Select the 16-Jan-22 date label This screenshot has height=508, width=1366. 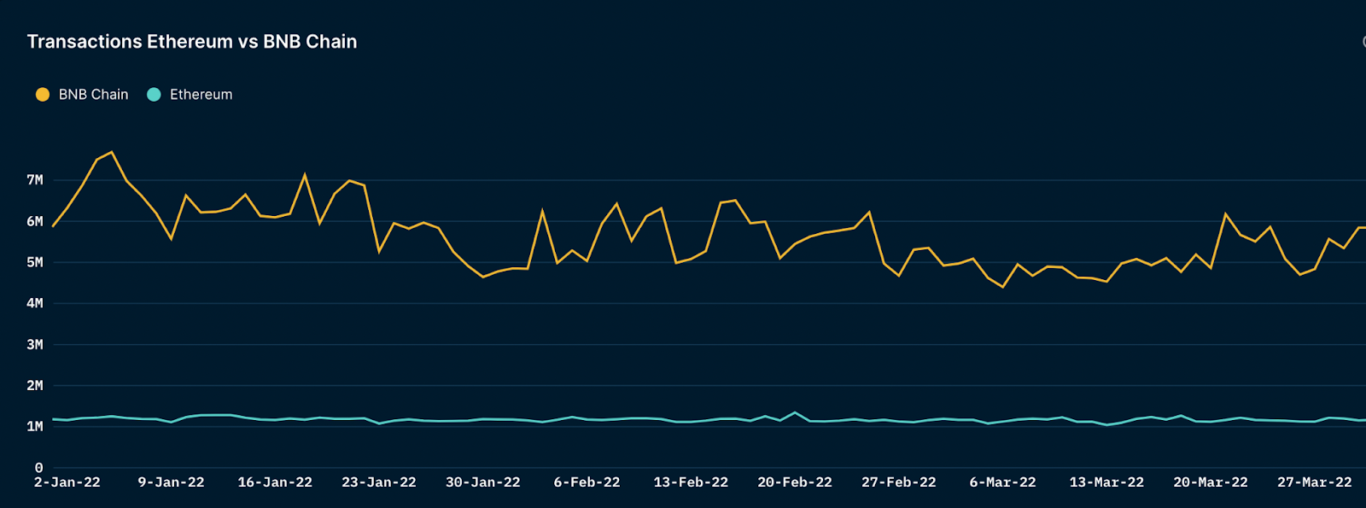(275, 482)
